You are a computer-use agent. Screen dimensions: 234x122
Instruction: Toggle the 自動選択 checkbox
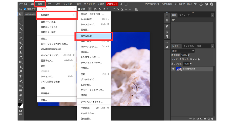(x=25, y=9)
